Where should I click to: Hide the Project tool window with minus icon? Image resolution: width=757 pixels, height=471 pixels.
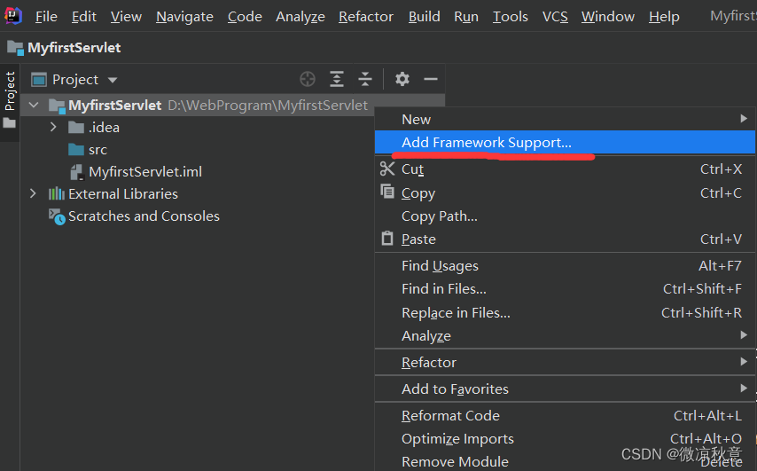coord(431,79)
